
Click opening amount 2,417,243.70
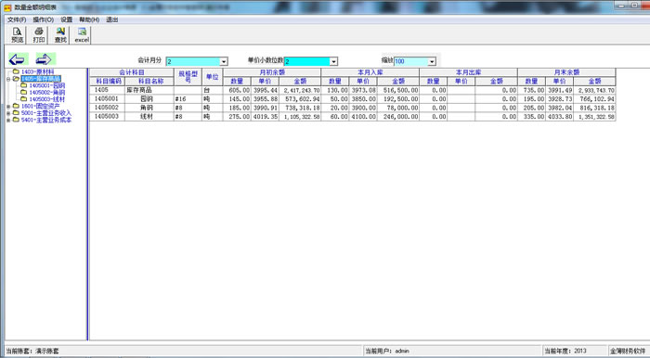click(x=300, y=90)
